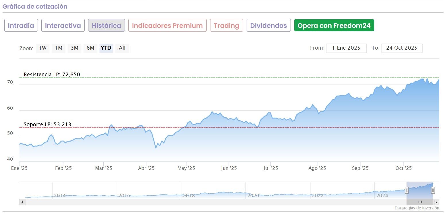
Task: Select the 1M zoom range
Action: [x=59, y=48]
